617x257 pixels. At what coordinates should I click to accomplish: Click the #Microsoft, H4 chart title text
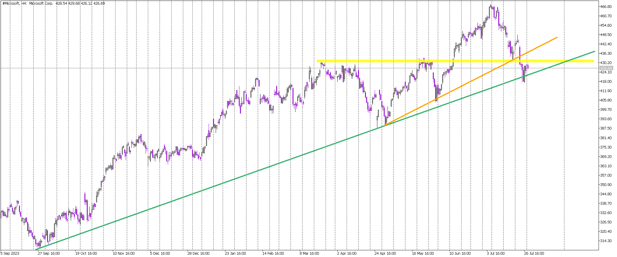pos(53,4)
